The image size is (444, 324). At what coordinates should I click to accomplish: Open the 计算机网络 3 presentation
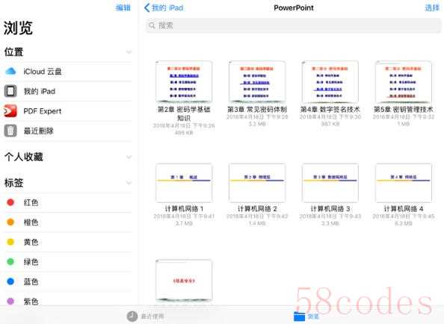click(x=330, y=183)
